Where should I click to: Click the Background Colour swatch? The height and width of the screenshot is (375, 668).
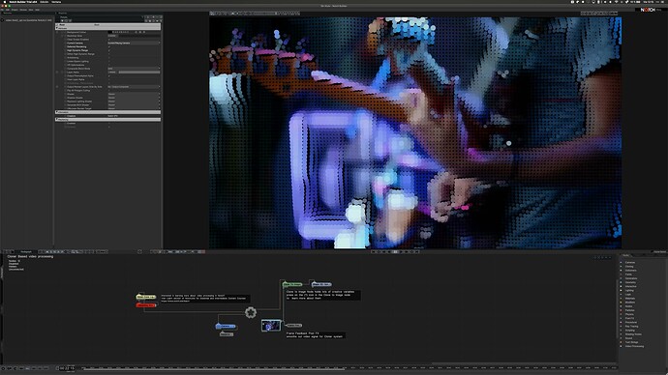[110, 32]
